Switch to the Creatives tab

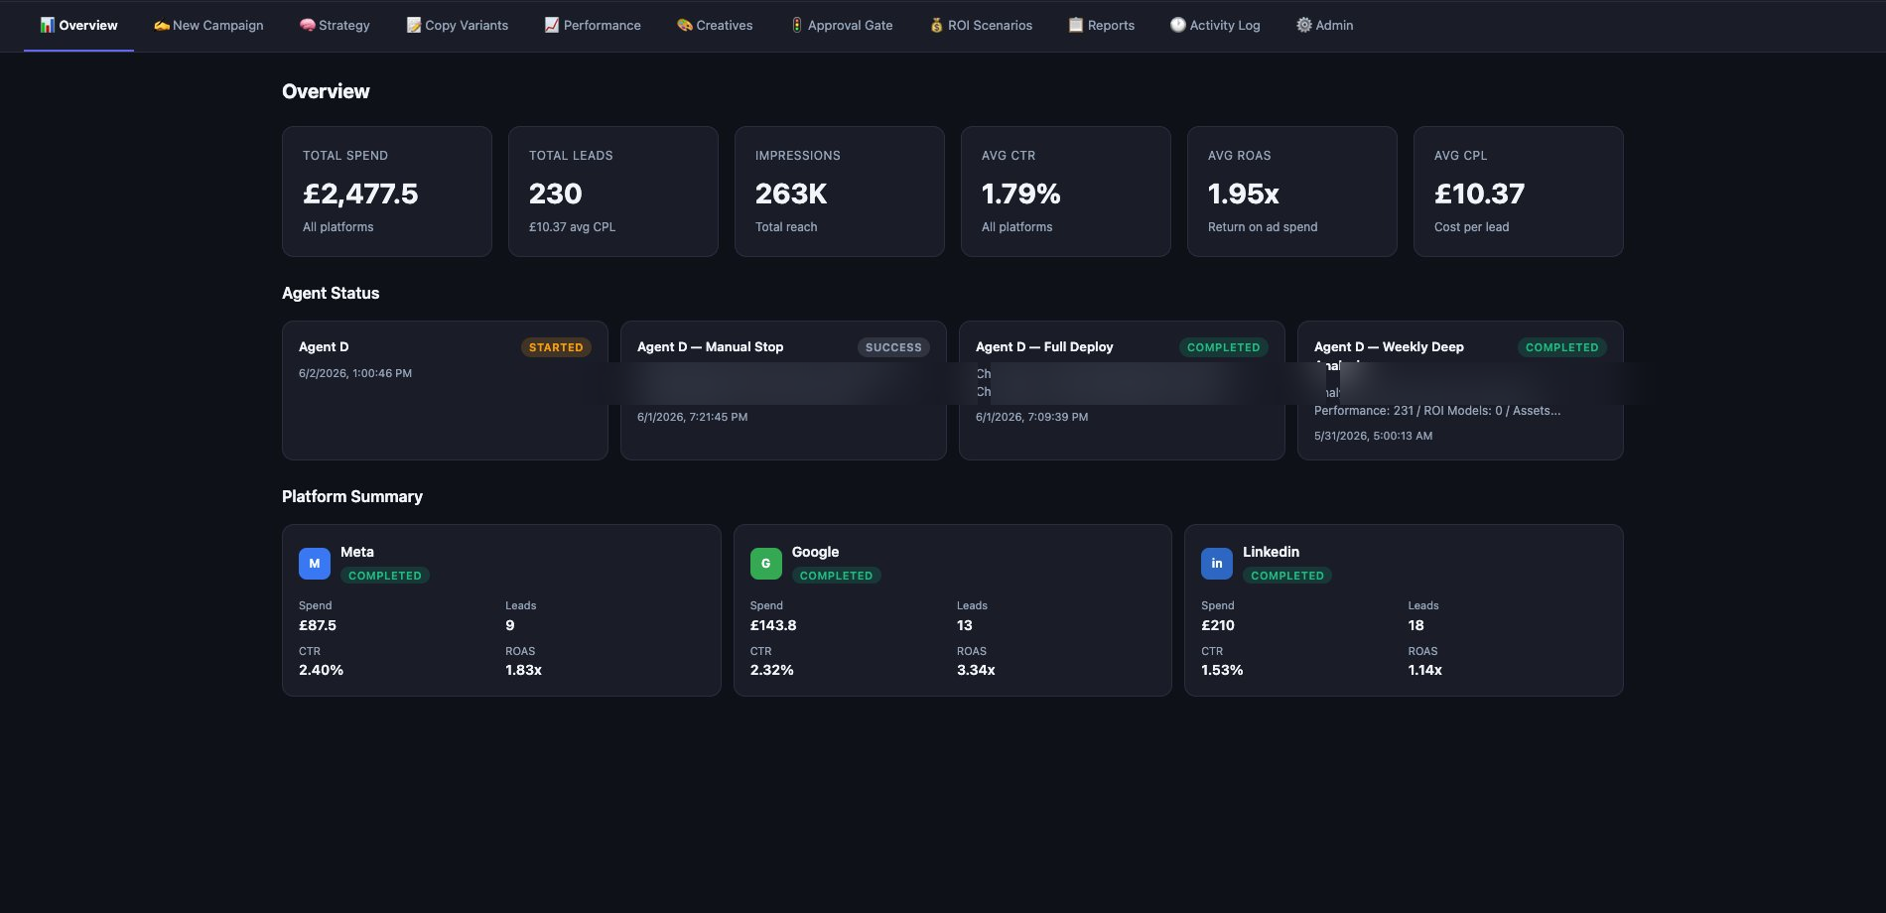tap(715, 25)
